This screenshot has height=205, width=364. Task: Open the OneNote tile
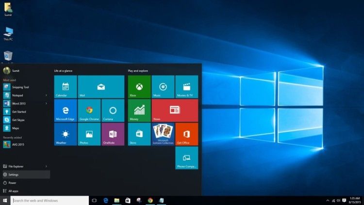tap(113, 134)
